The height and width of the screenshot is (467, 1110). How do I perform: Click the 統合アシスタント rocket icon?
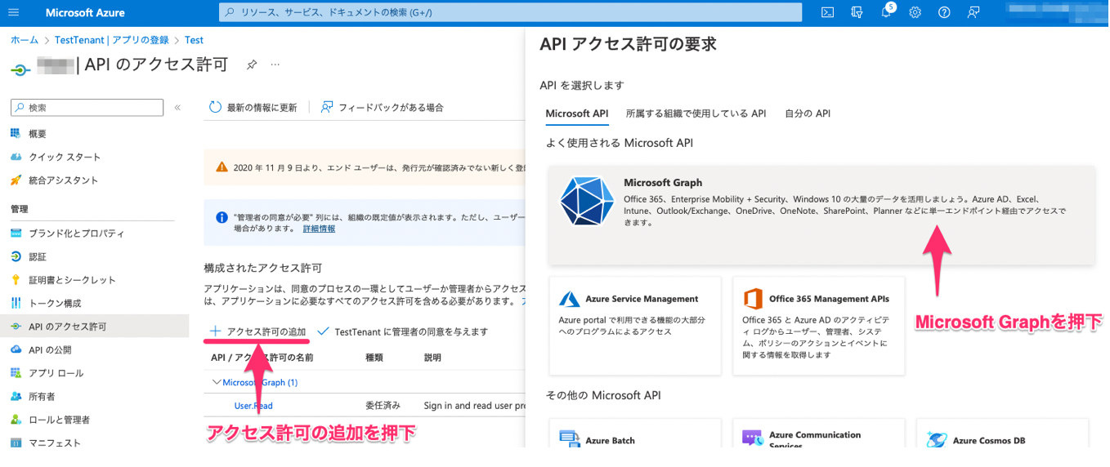16,180
